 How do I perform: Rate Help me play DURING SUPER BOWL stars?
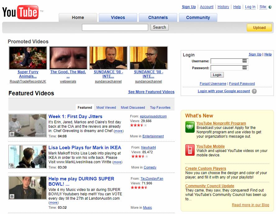coord(139,188)
